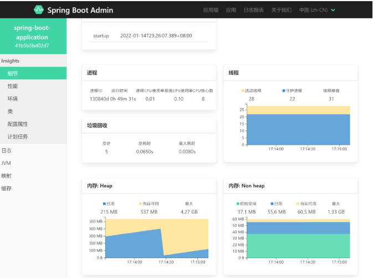This screenshot has height=278, width=373.
Task: Open the 应用墙 navigation item
Action: click(211, 10)
